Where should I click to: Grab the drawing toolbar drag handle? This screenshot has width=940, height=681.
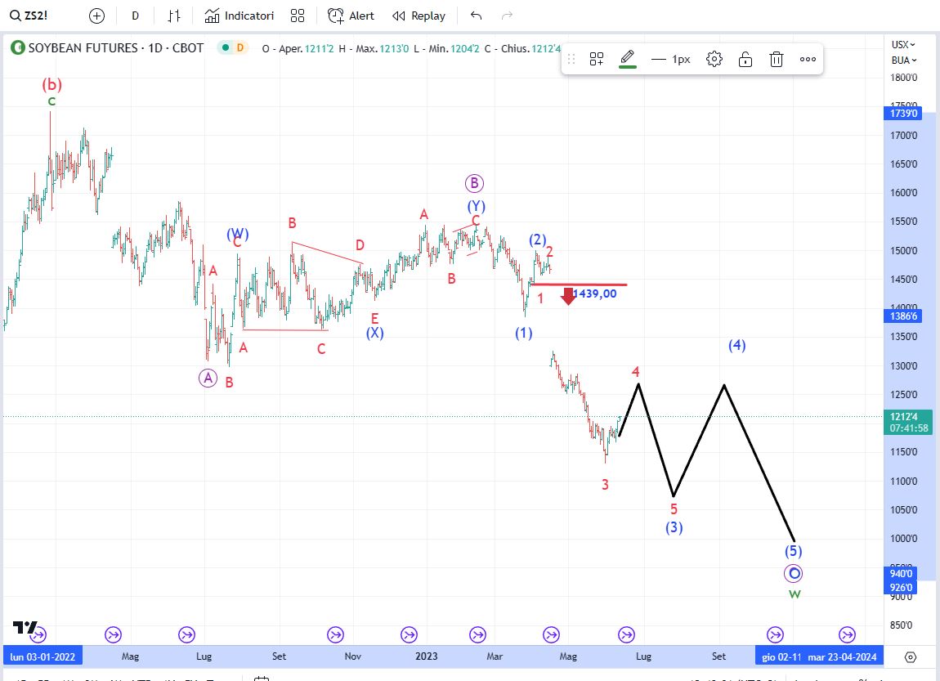tap(571, 59)
